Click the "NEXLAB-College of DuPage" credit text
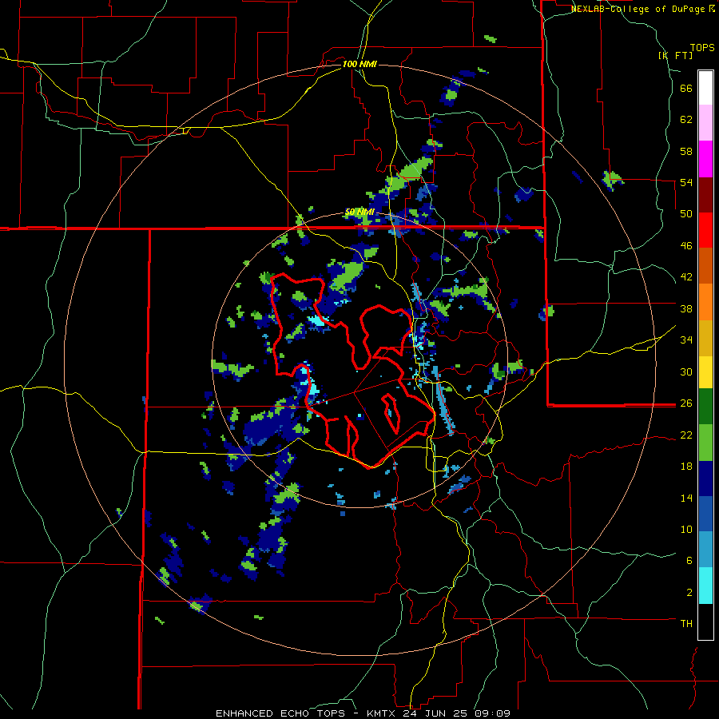Image resolution: width=719 pixels, height=719 pixels. (x=639, y=9)
